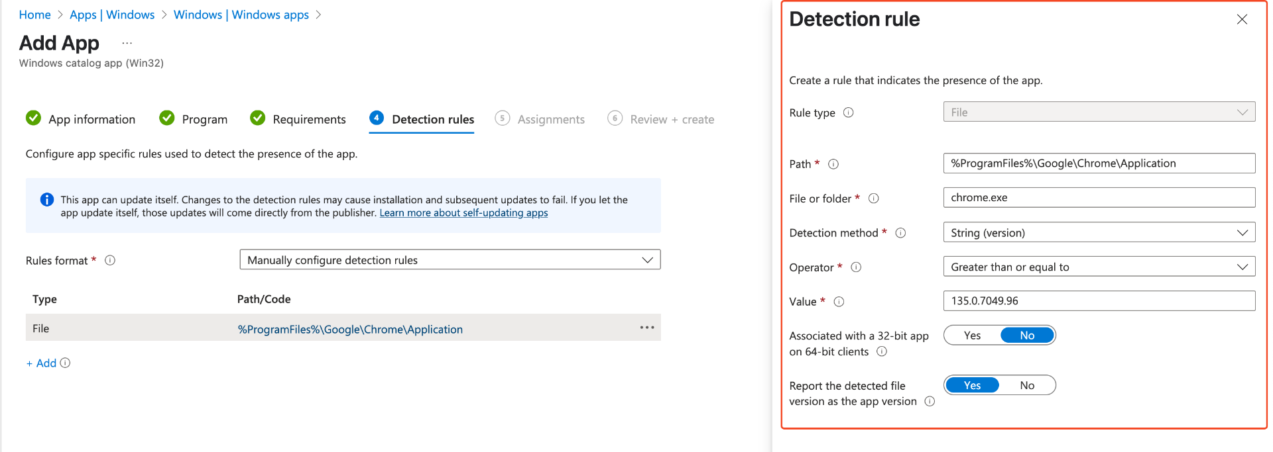Viewport: 1273px width, 452px height.
Task: Open the Operator dropdown
Action: coord(1099,267)
